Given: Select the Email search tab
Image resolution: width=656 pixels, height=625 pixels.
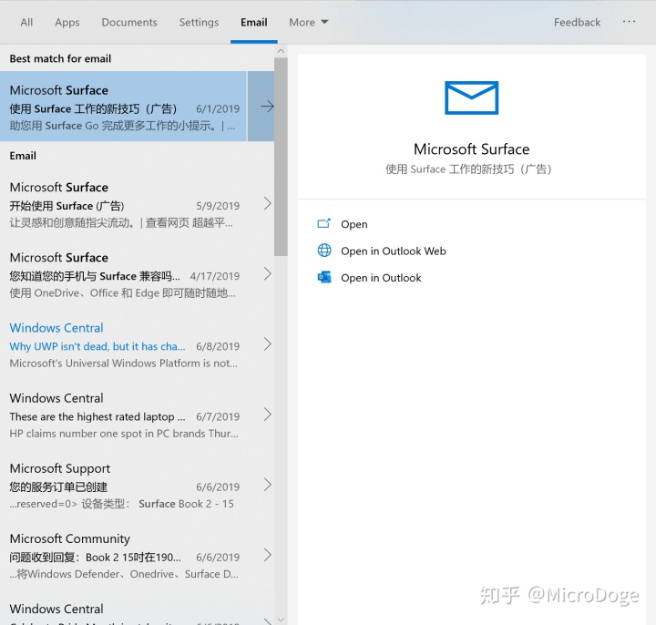Looking at the screenshot, I should [253, 22].
